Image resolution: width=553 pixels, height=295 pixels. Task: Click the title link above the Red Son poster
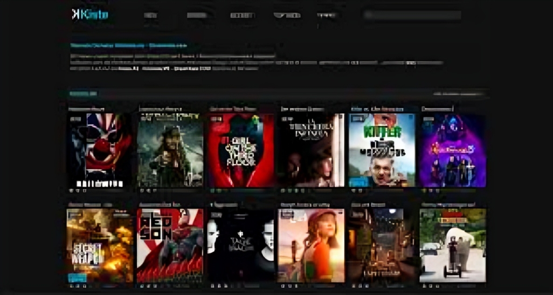click(x=160, y=204)
